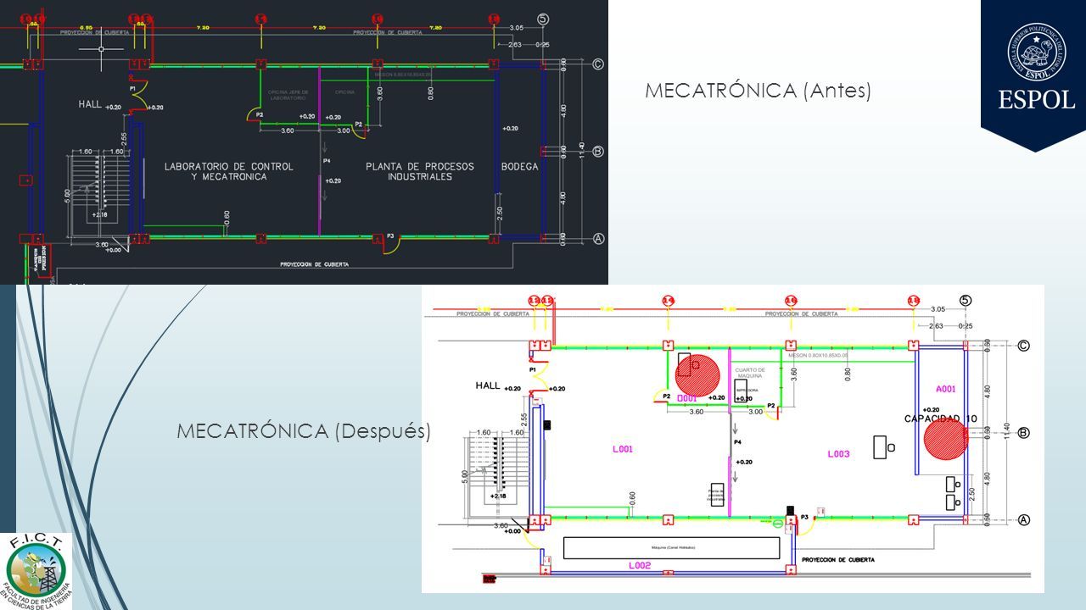The image size is (1086, 610).
Task: Click HALL in the Después drawing
Action: pos(488,385)
